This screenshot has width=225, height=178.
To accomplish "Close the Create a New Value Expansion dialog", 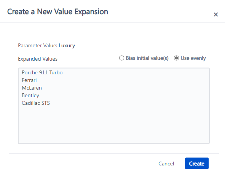I will [x=216, y=14].
